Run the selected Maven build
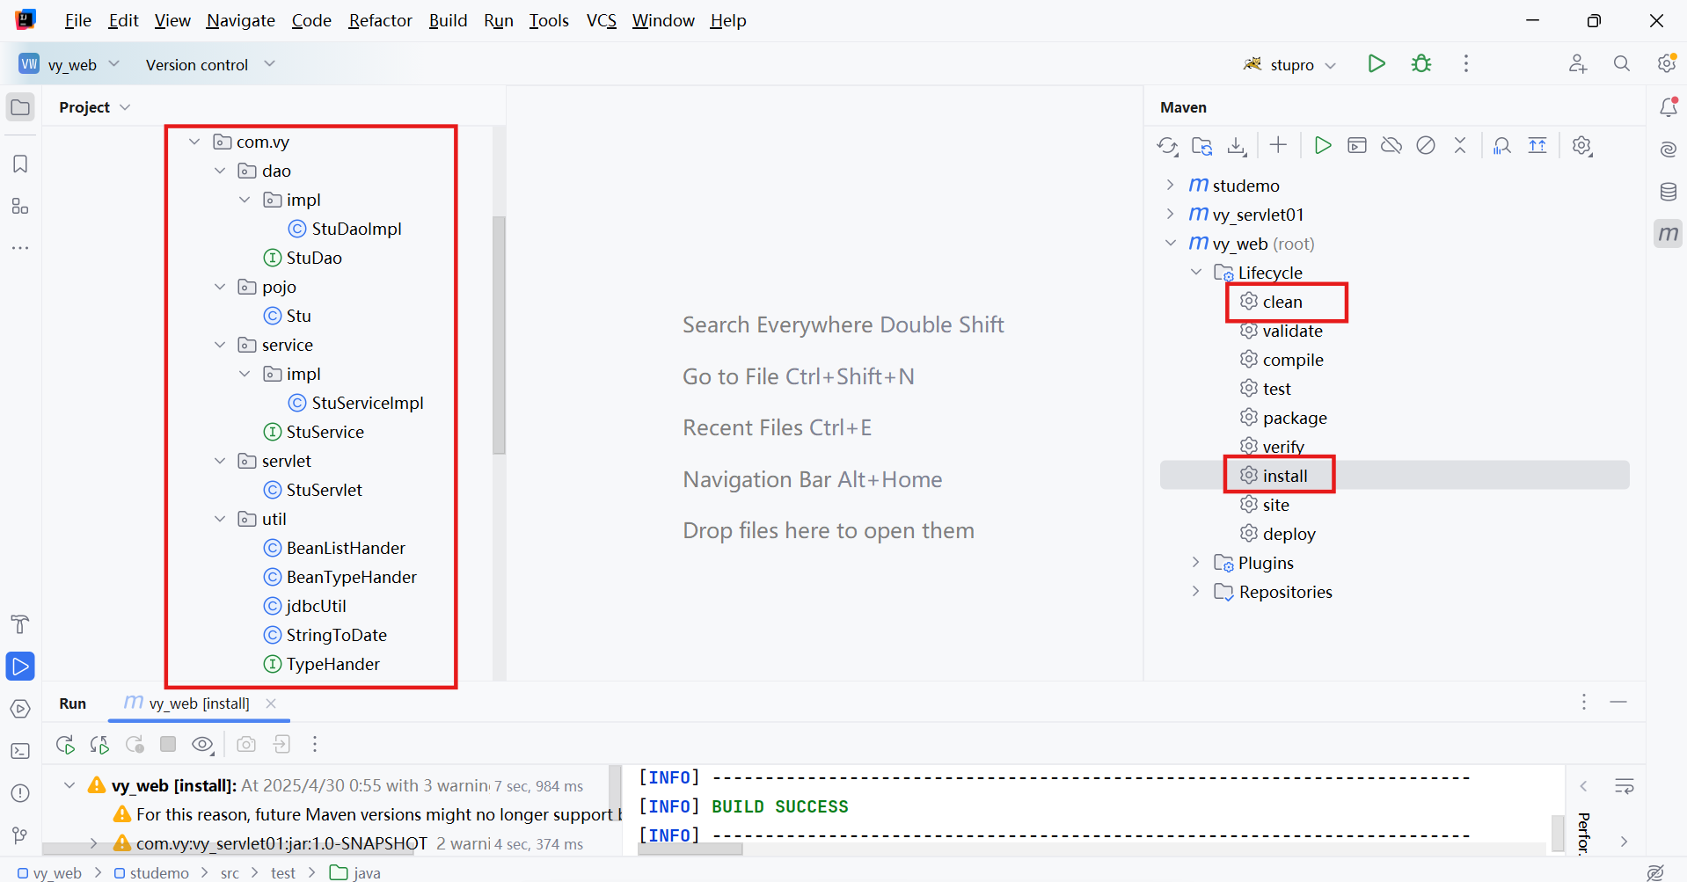This screenshot has height=882, width=1687. 1322,146
